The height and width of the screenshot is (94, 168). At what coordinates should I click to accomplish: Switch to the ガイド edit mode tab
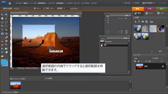click(x=161, y=13)
